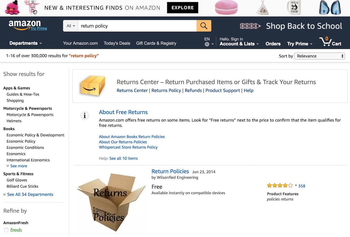This screenshot has height=237, width=350.
Task: Click the Returns Center box icon
Action: [x=93, y=86]
